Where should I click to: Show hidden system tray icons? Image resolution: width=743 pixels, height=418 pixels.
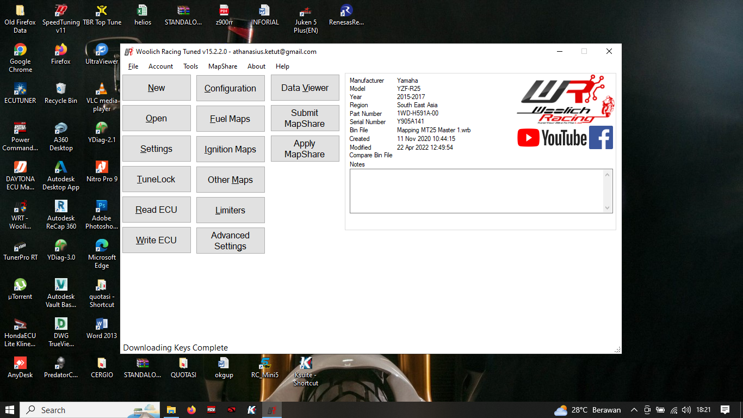point(634,410)
